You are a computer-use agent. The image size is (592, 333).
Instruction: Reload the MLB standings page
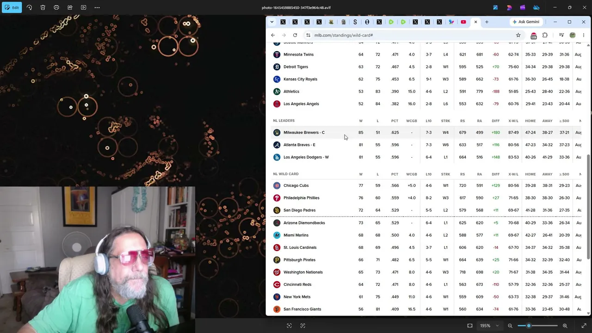click(295, 35)
